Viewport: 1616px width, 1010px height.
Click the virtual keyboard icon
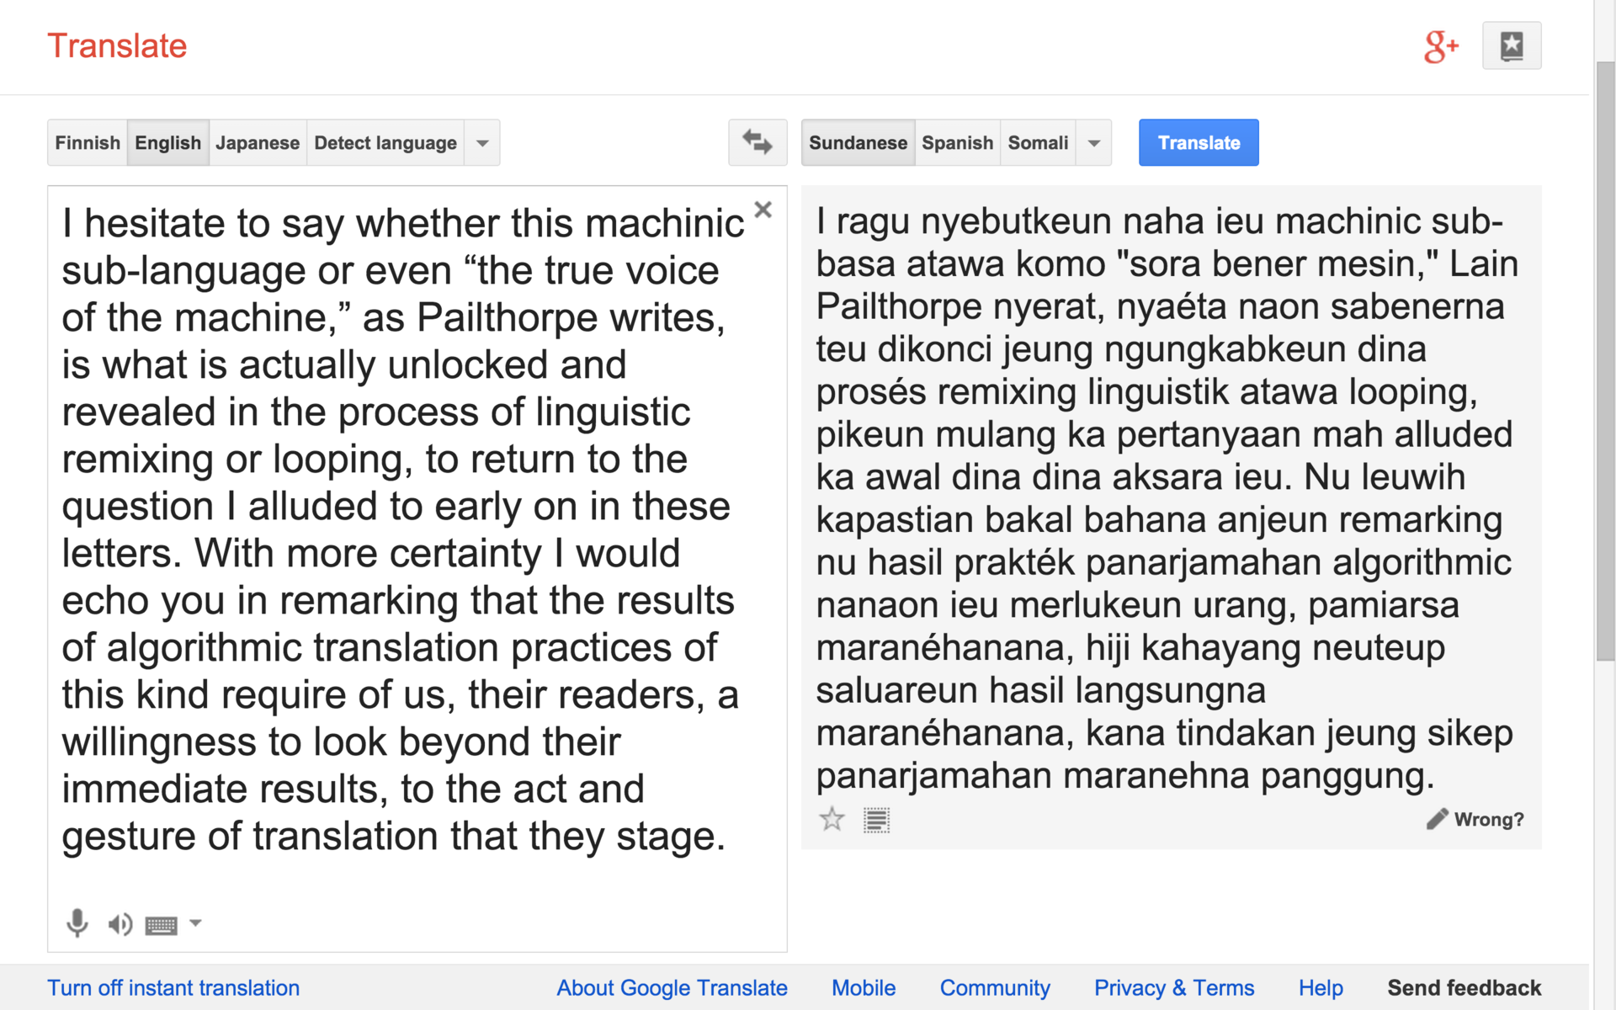coord(161,926)
